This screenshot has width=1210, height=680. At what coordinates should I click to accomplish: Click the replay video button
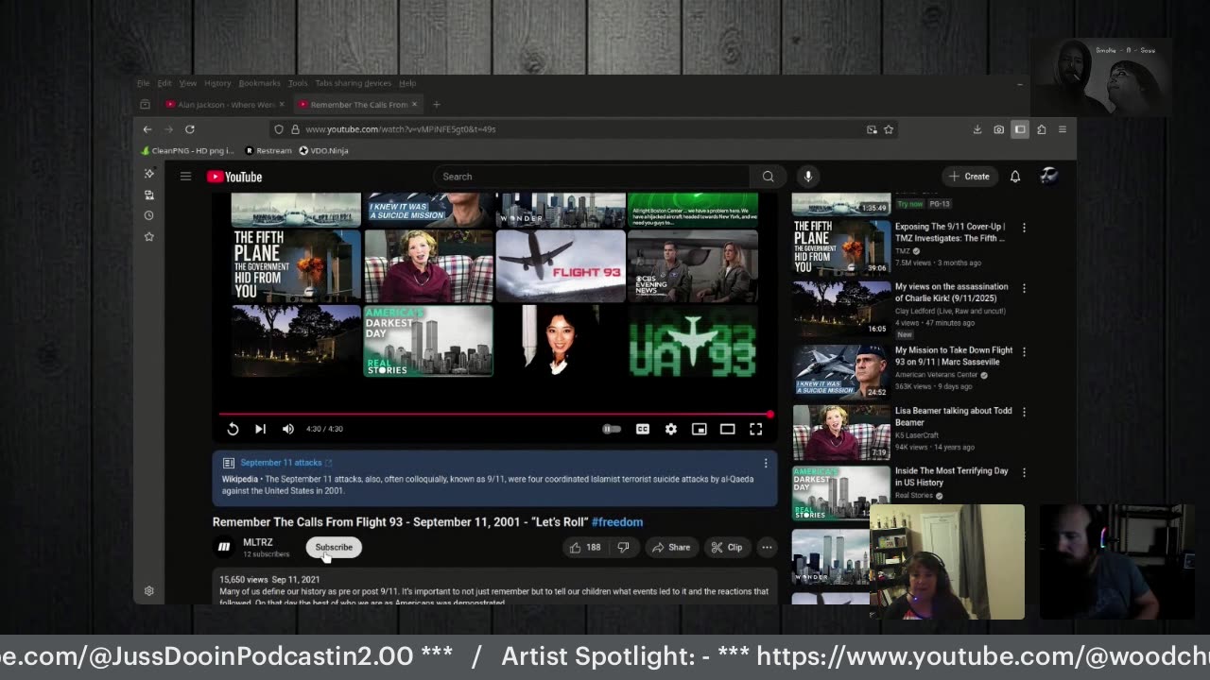[x=233, y=429]
